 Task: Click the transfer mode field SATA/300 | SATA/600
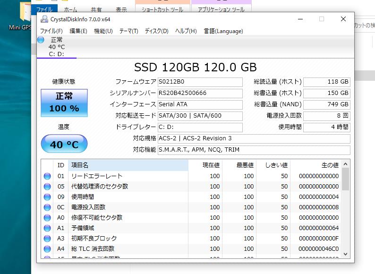pos(200,116)
